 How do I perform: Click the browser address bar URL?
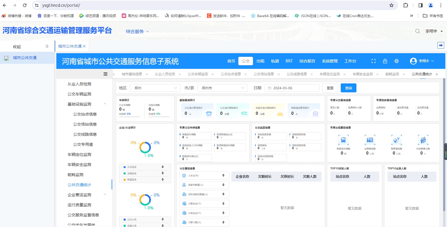click(x=61, y=5)
